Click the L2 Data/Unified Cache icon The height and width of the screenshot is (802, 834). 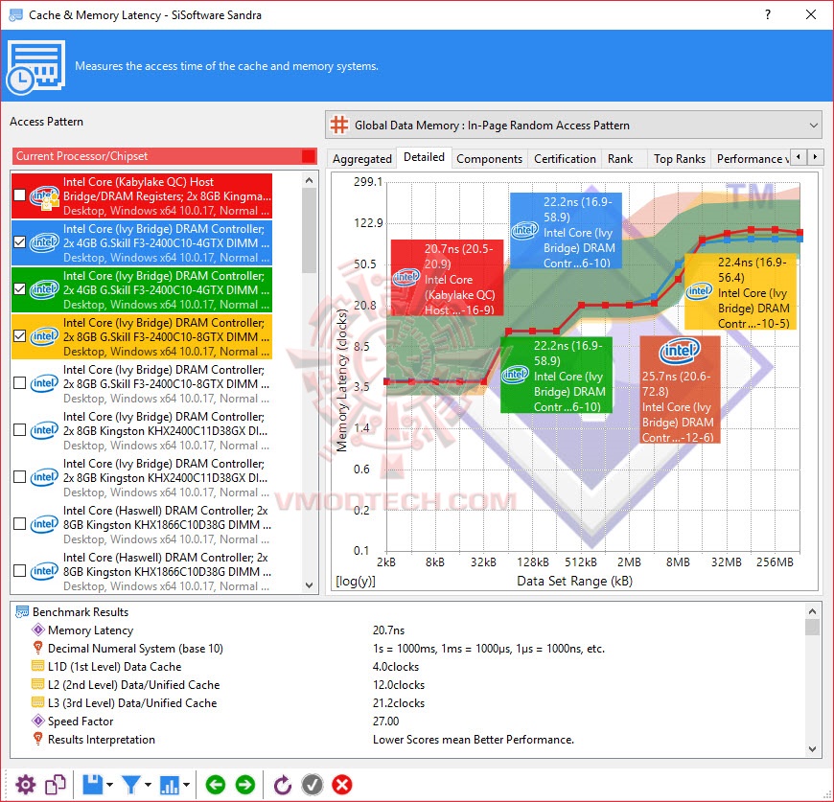37,684
